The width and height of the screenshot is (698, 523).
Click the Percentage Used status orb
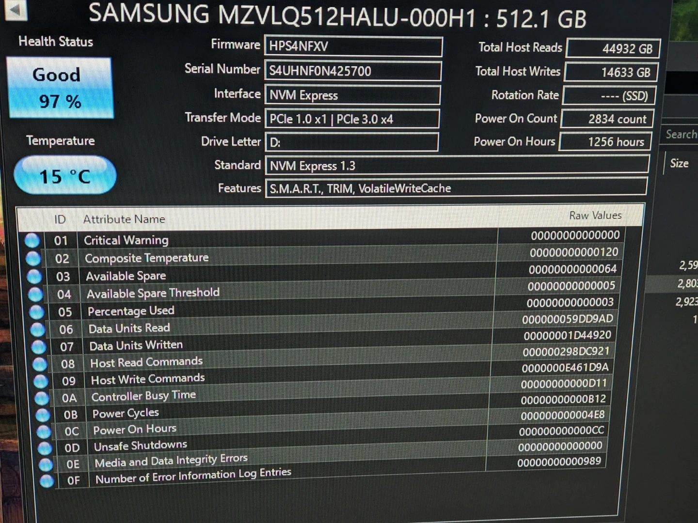point(36,312)
